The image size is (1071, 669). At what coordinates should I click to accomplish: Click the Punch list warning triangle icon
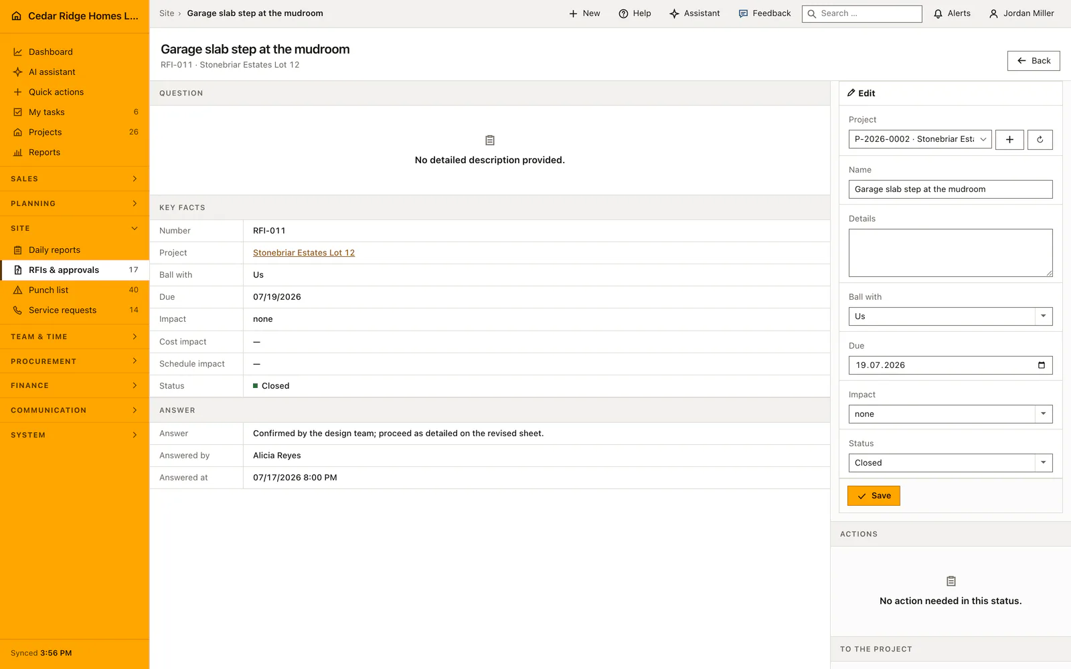tap(18, 290)
